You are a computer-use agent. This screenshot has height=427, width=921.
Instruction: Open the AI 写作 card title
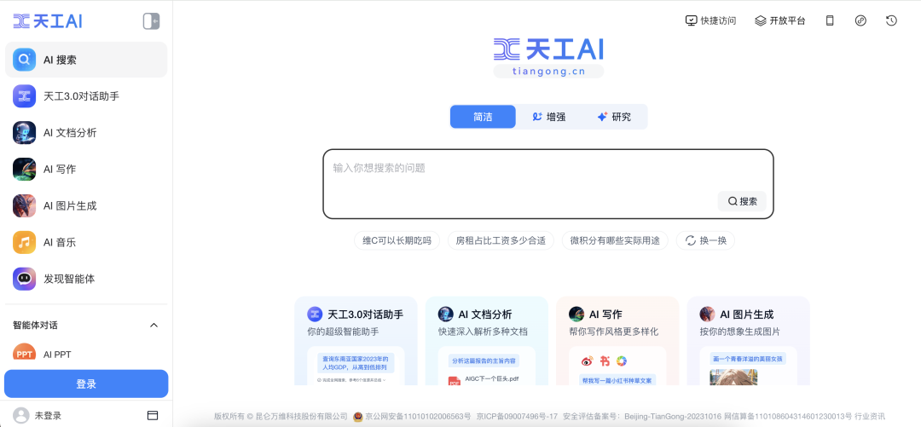coord(605,314)
